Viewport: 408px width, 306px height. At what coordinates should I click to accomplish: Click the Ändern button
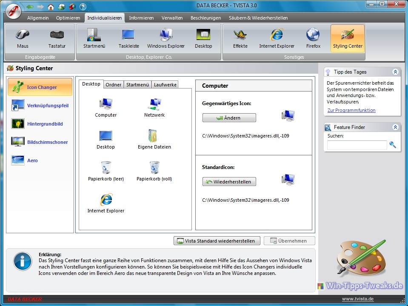point(229,117)
